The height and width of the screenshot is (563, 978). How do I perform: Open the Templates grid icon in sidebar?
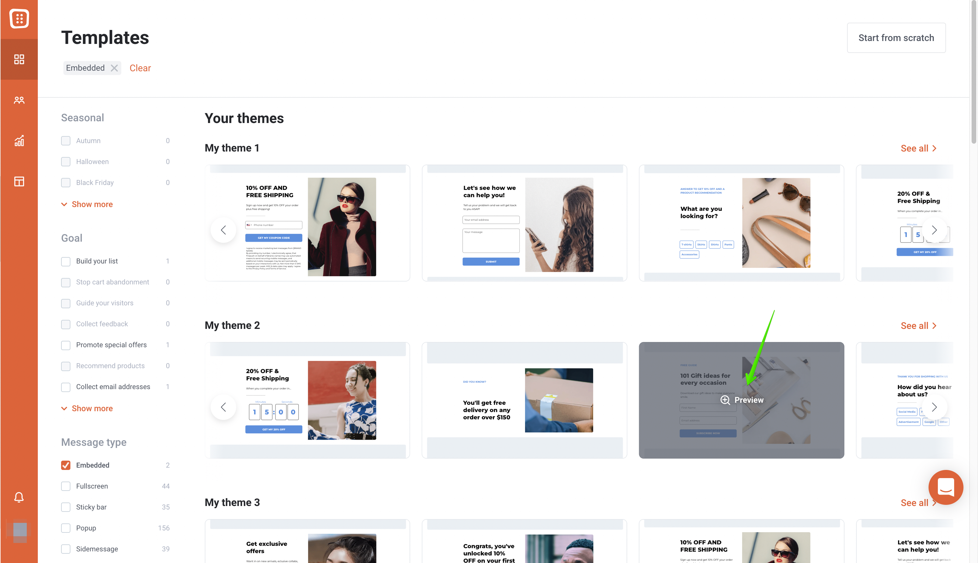(19, 59)
